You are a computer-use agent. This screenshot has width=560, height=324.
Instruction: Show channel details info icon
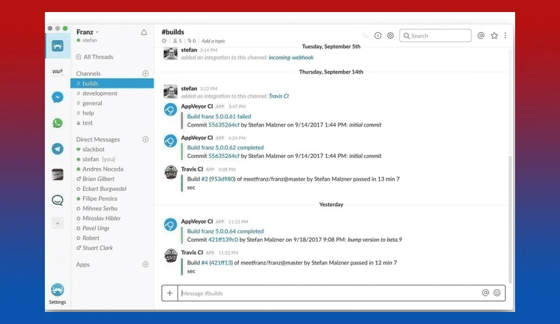tap(378, 35)
